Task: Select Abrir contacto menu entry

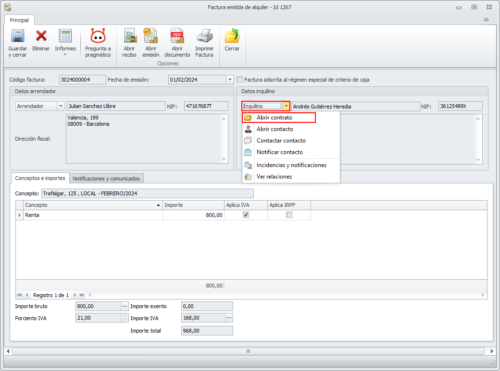Action: click(x=291, y=129)
